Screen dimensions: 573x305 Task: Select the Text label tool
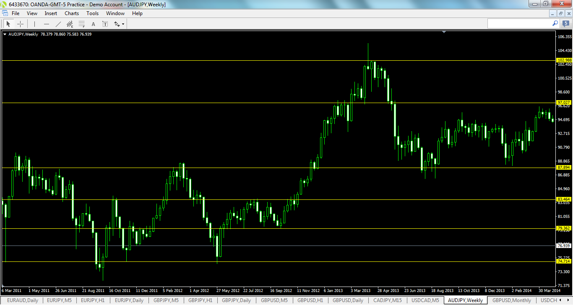click(x=105, y=24)
